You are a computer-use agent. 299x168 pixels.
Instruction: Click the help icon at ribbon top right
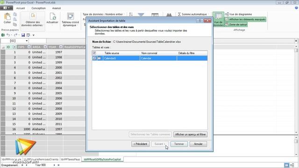(296, 8)
